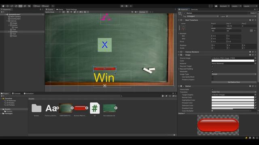
Task: Select the Transform tool in the toolbar
Action: coord(25,6)
